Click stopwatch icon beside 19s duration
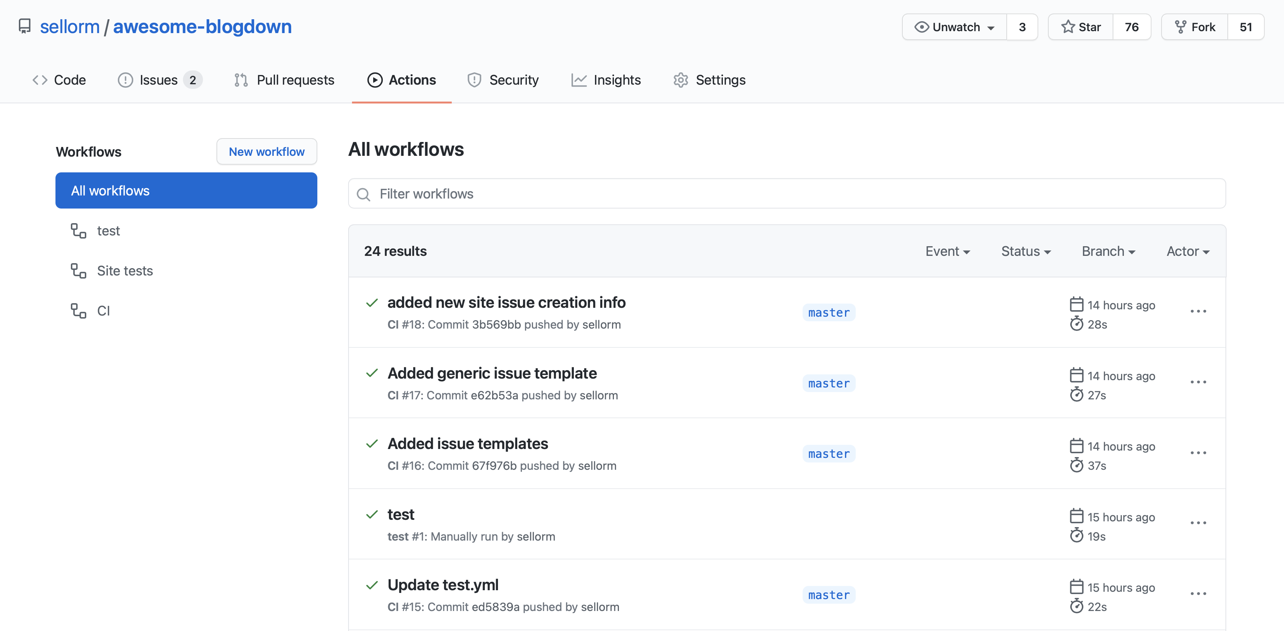Screen dimensions: 1284x631 tap(1077, 536)
